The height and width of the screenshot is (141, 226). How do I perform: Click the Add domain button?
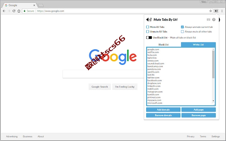click(x=163, y=110)
